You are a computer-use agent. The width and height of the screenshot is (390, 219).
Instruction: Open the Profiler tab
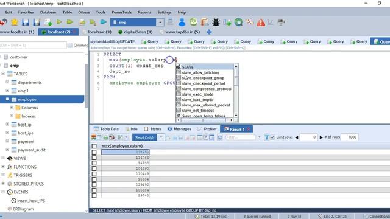click(207, 129)
